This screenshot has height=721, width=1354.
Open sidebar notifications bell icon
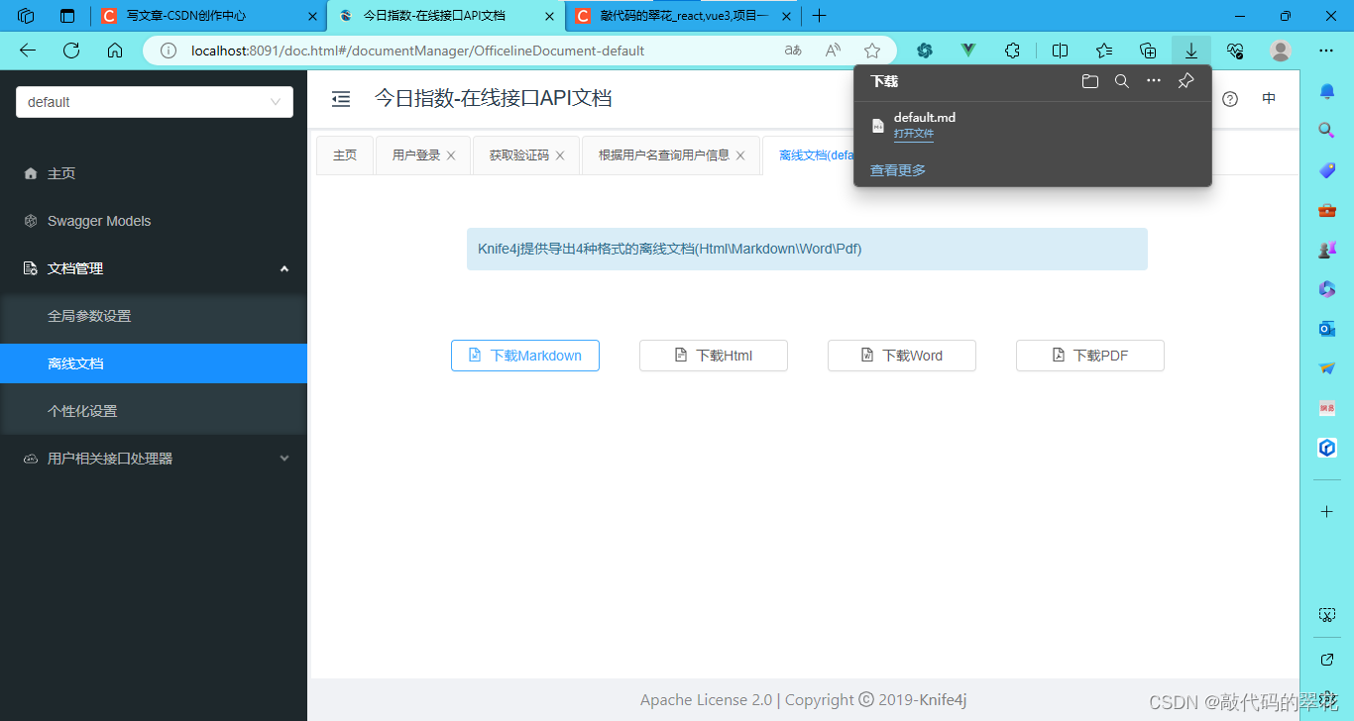pos(1327,91)
